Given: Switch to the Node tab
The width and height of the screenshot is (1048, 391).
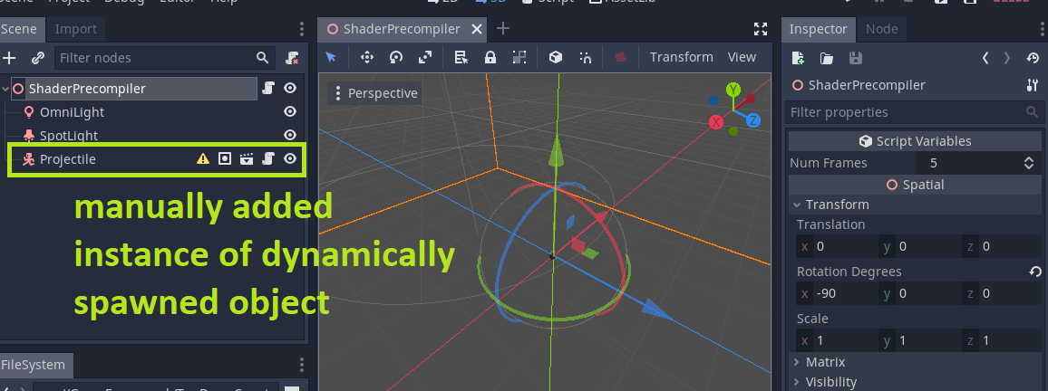Looking at the screenshot, I should 881,29.
